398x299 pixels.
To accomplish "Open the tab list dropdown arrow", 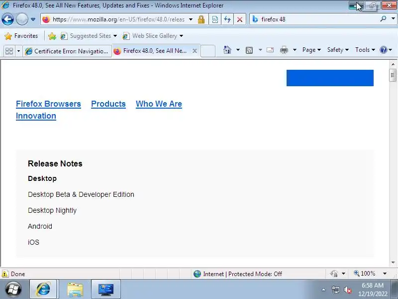I will coord(18,51).
